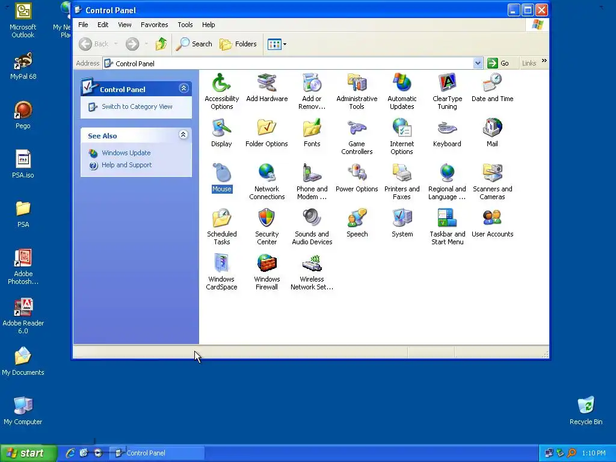Open the Tools menu
Image resolution: width=616 pixels, height=462 pixels.
click(x=185, y=25)
